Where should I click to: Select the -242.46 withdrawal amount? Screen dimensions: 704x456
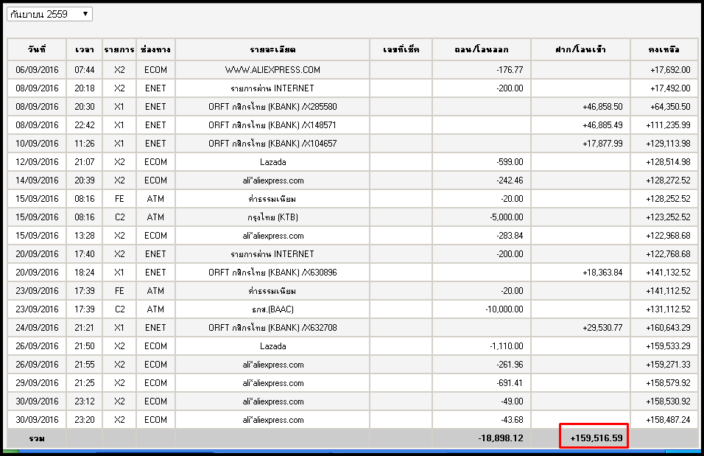510,180
